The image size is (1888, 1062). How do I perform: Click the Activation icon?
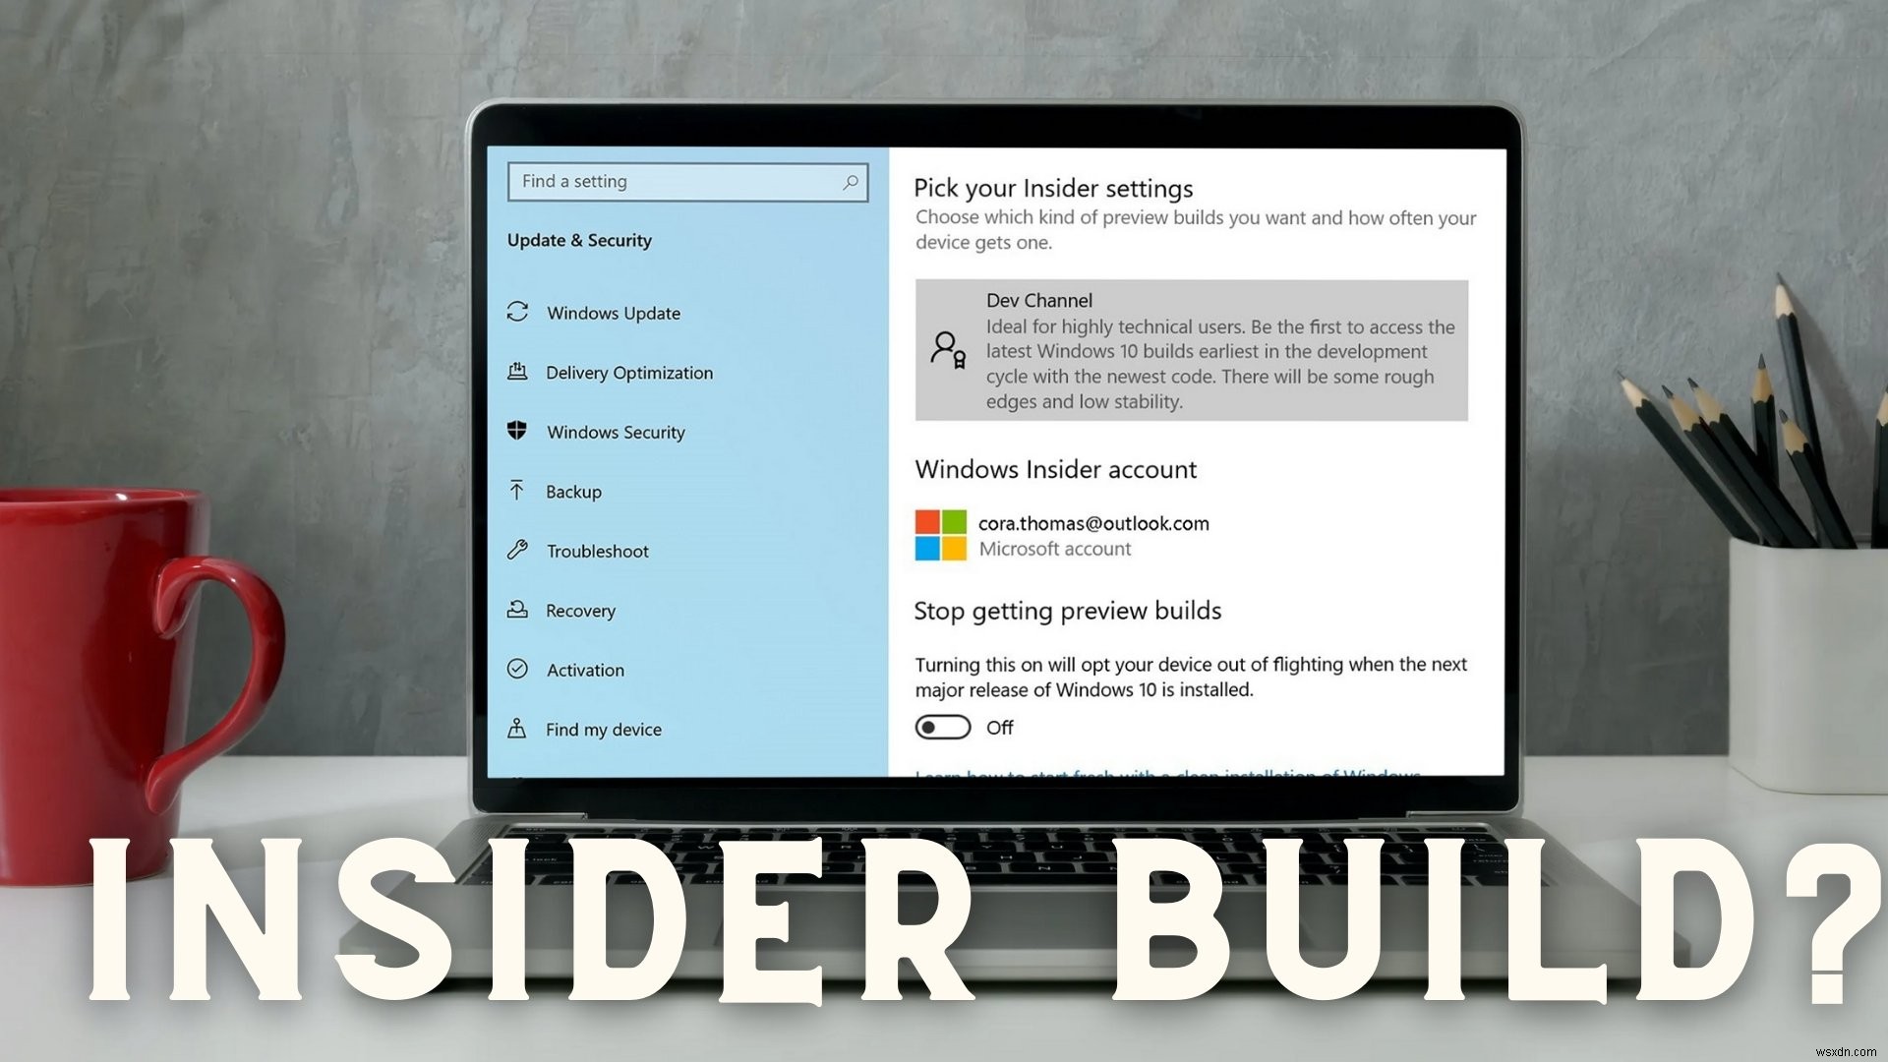click(522, 668)
